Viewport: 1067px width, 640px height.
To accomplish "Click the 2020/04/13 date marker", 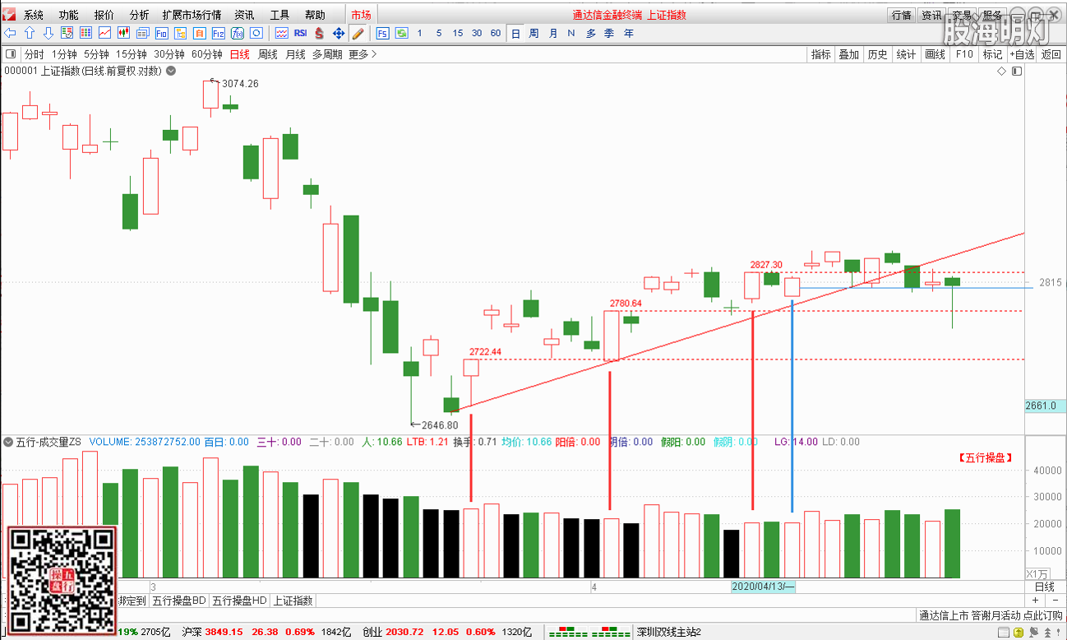I will (x=763, y=587).
